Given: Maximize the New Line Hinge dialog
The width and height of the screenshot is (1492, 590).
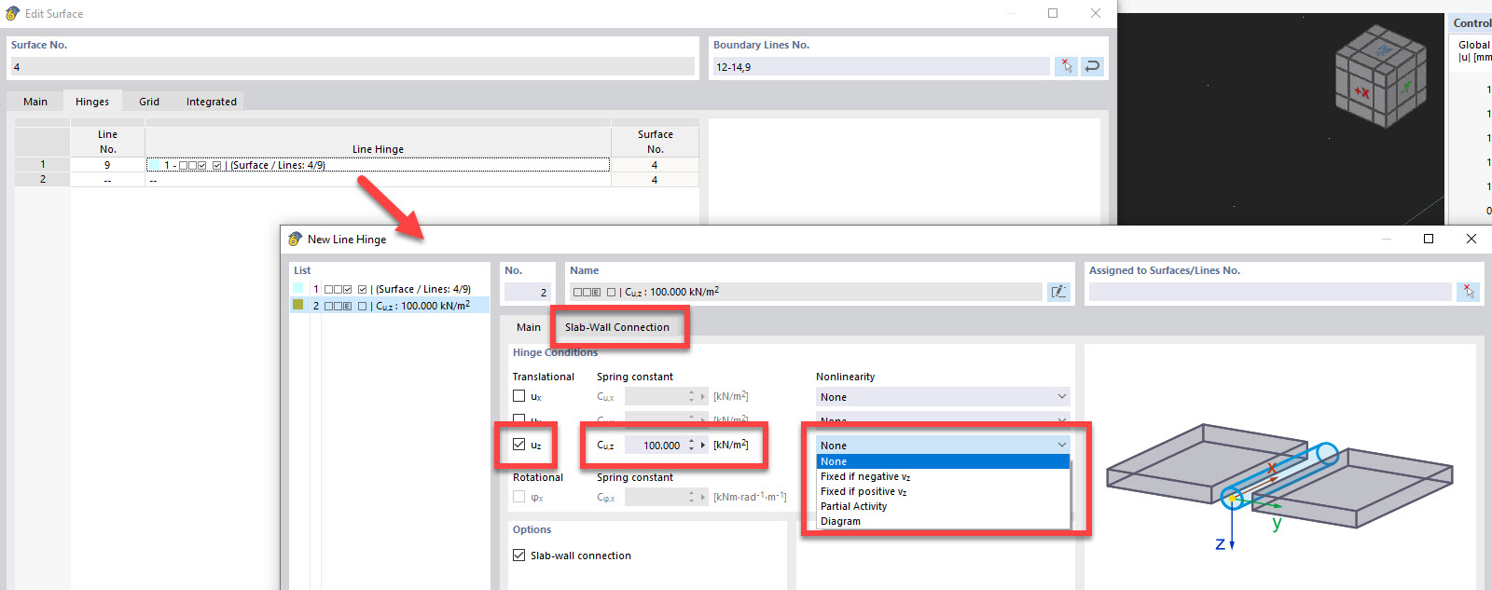Looking at the screenshot, I should coord(1428,239).
